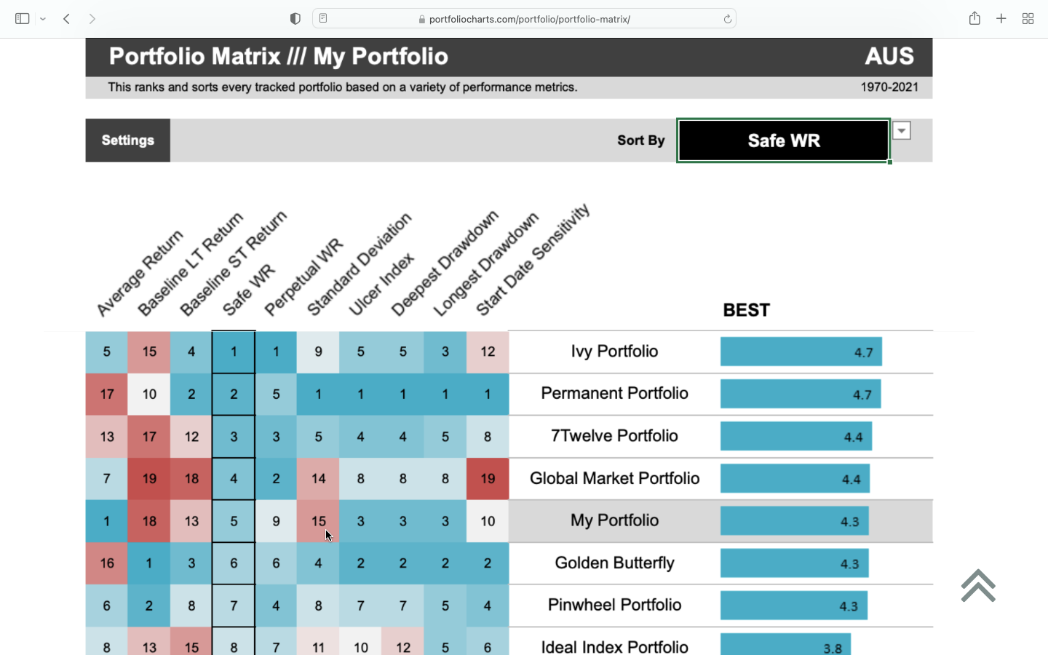Click Global Market Portfolio's red 19 Start Date cell

(488, 479)
